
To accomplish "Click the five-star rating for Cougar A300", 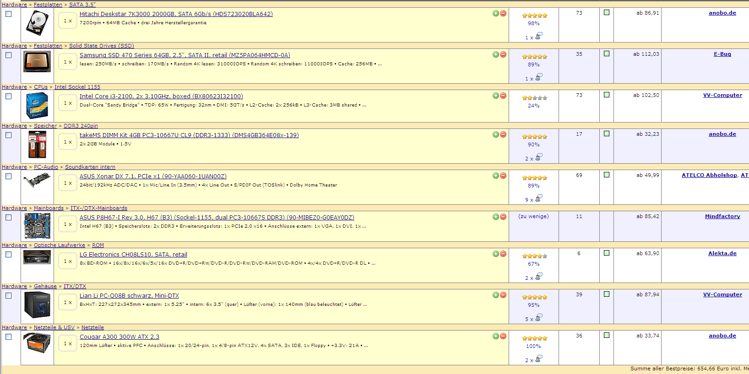I will (x=534, y=338).
